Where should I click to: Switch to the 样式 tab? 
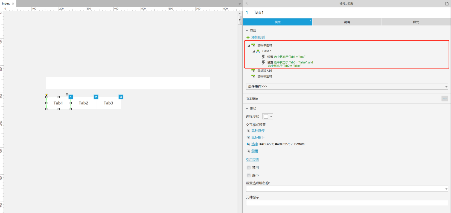[x=416, y=22]
